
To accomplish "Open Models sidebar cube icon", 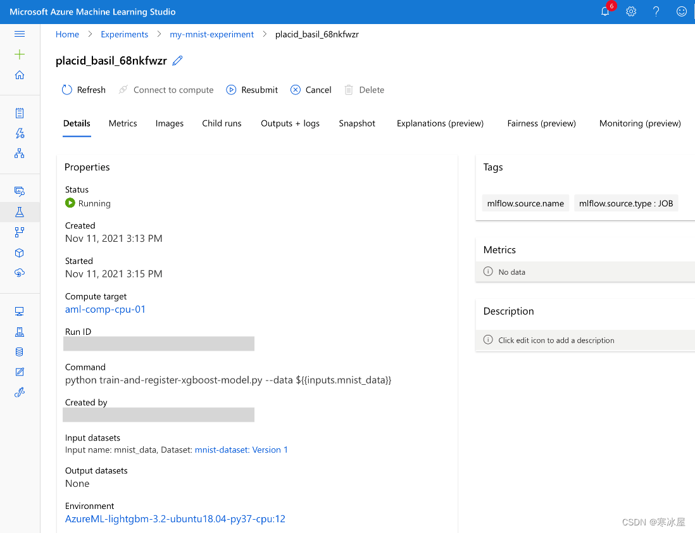I will (20, 253).
